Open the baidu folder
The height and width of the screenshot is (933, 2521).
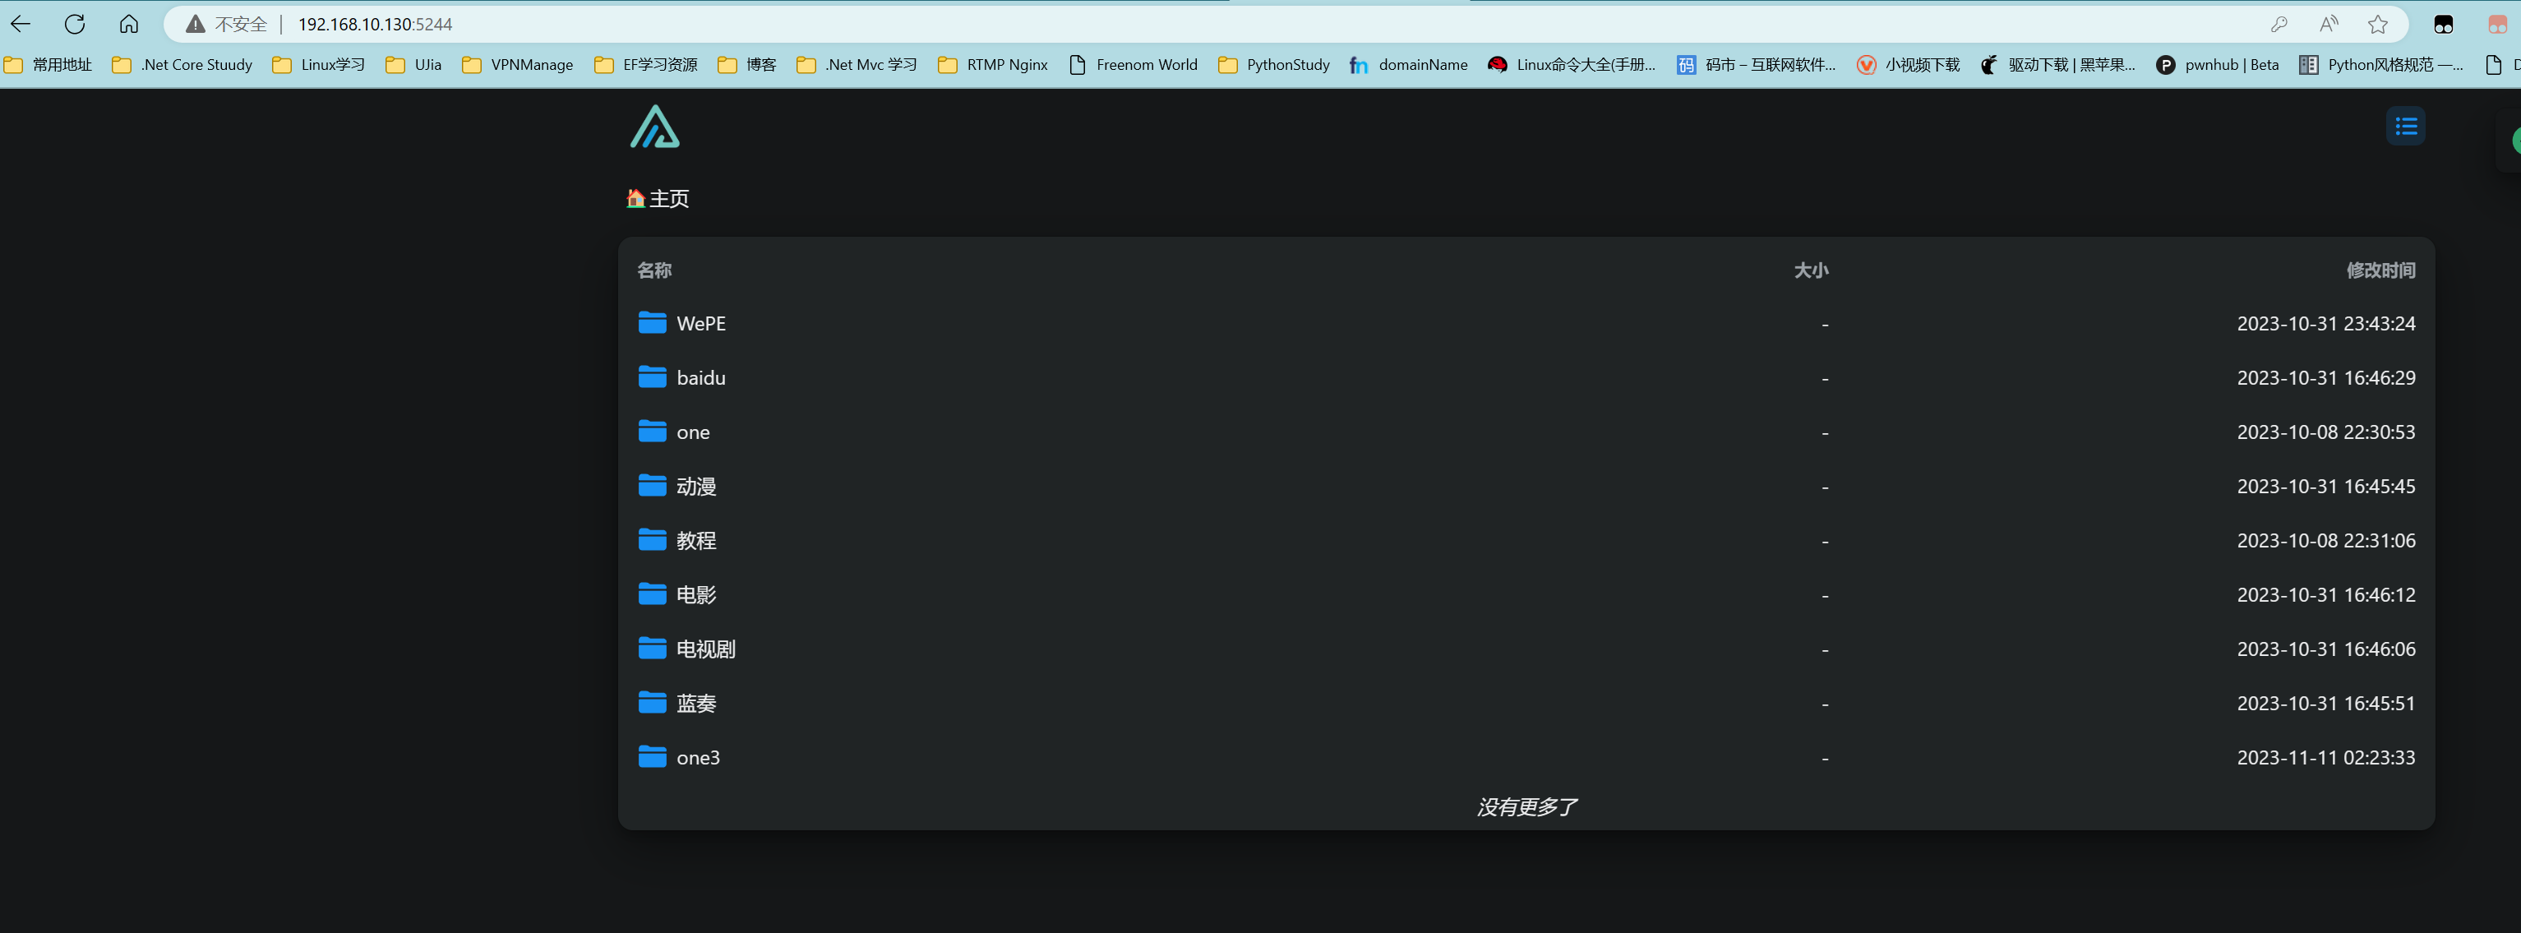(1526, 378)
